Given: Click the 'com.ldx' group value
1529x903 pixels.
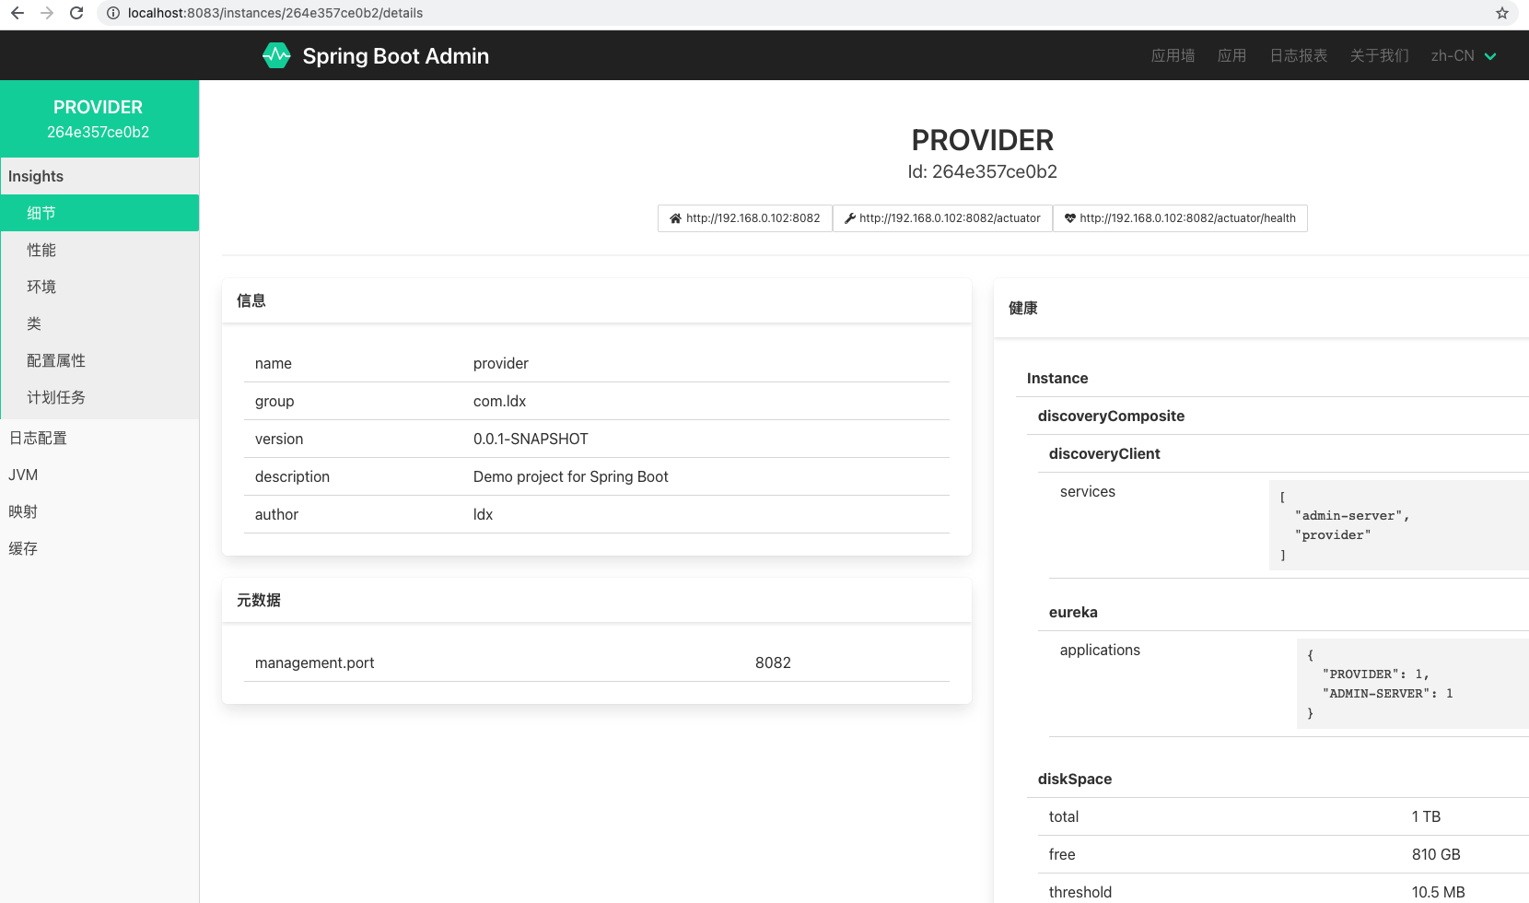Looking at the screenshot, I should 500,401.
